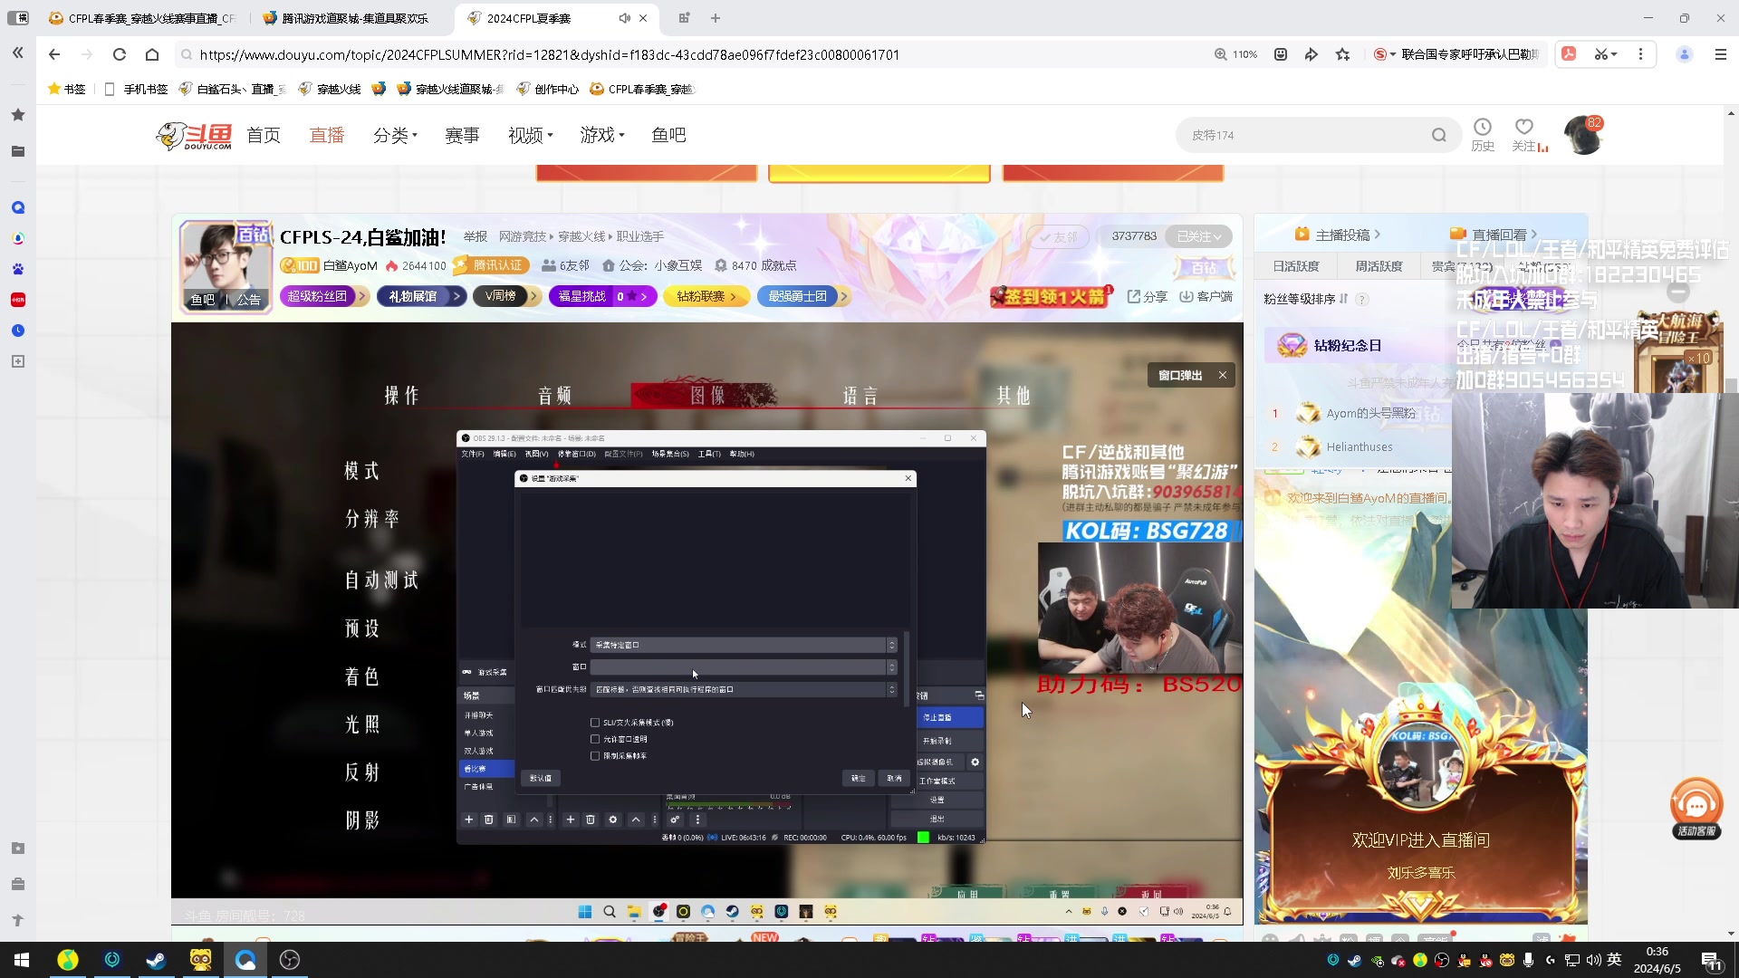1739x978 pixels.
Task: Open the 工具(T) menu in OBS
Action: (x=707, y=455)
